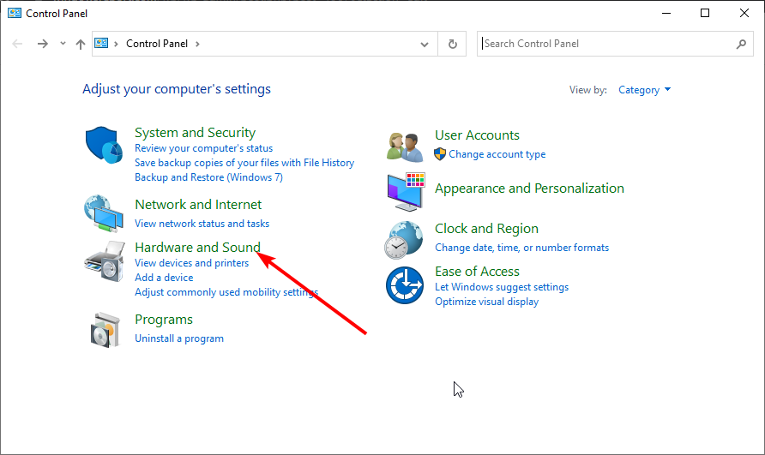Click Optimize visual display
Image resolution: width=765 pixels, height=455 pixels.
point(487,302)
